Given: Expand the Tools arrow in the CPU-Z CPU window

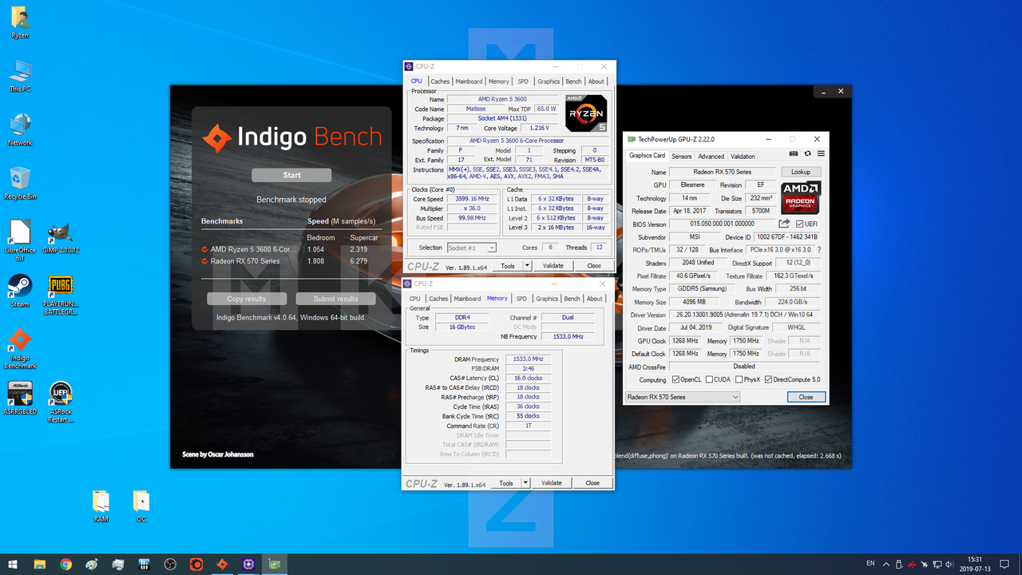Looking at the screenshot, I should (x=527, y=266).
